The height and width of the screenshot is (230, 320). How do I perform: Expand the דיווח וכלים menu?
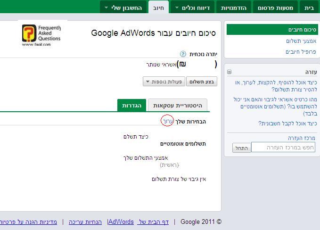(192, 8)
